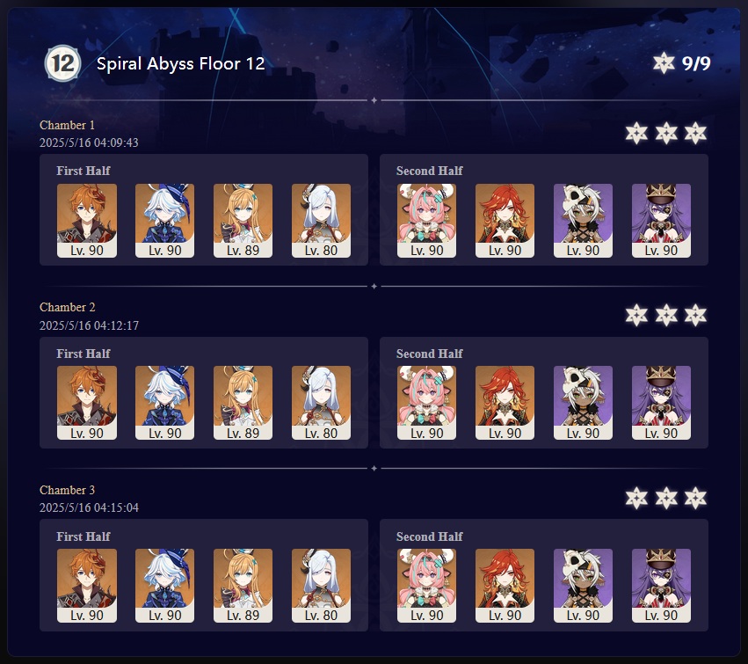748x664 pixels.
Task: Select the red-haired character in Chamber 1 Second Half
Action: click(505, 221)
